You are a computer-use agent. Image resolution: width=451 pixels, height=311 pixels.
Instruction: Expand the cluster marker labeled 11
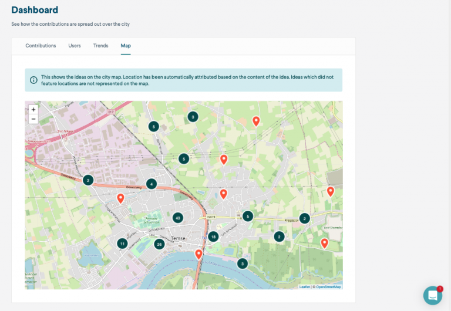click(122, 243)
